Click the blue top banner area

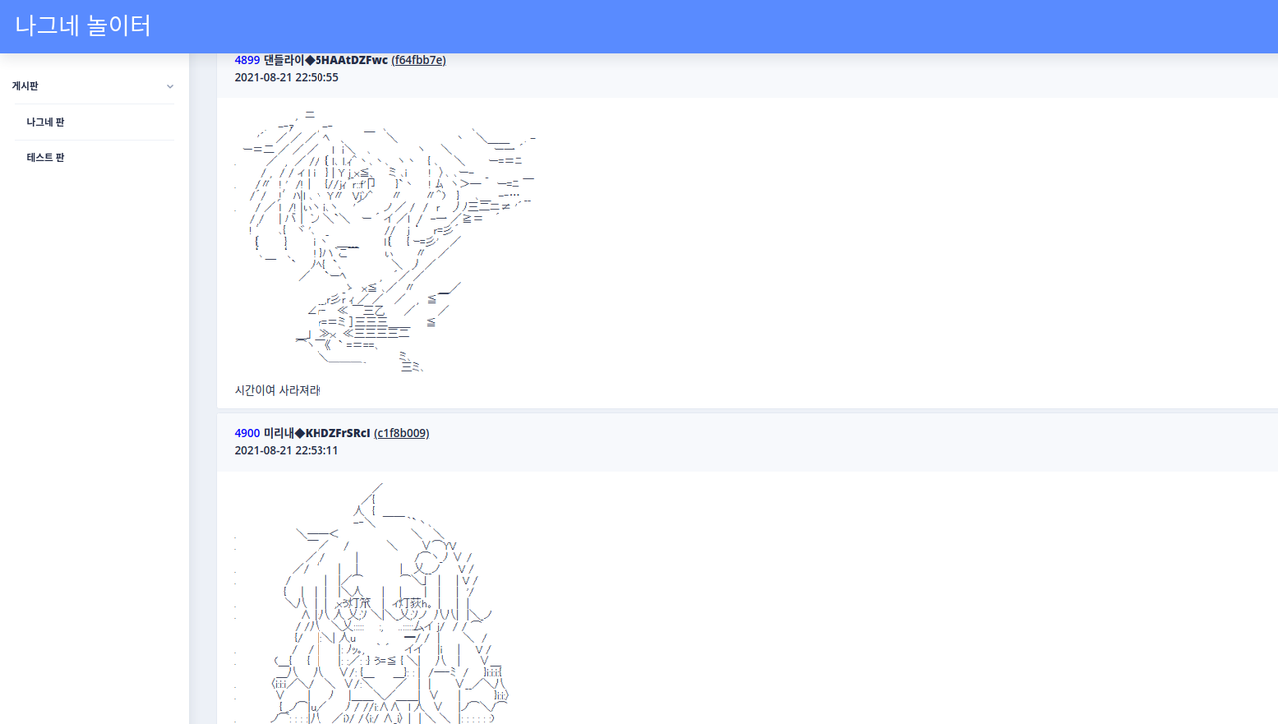click(x=639, y=26)
